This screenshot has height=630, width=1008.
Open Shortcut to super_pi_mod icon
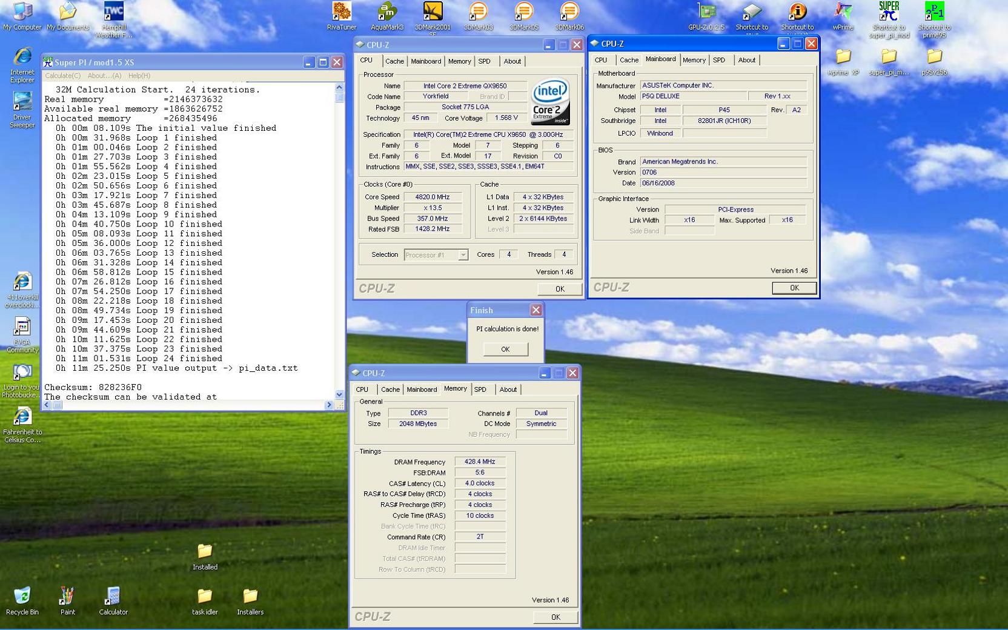click(889, 19)
